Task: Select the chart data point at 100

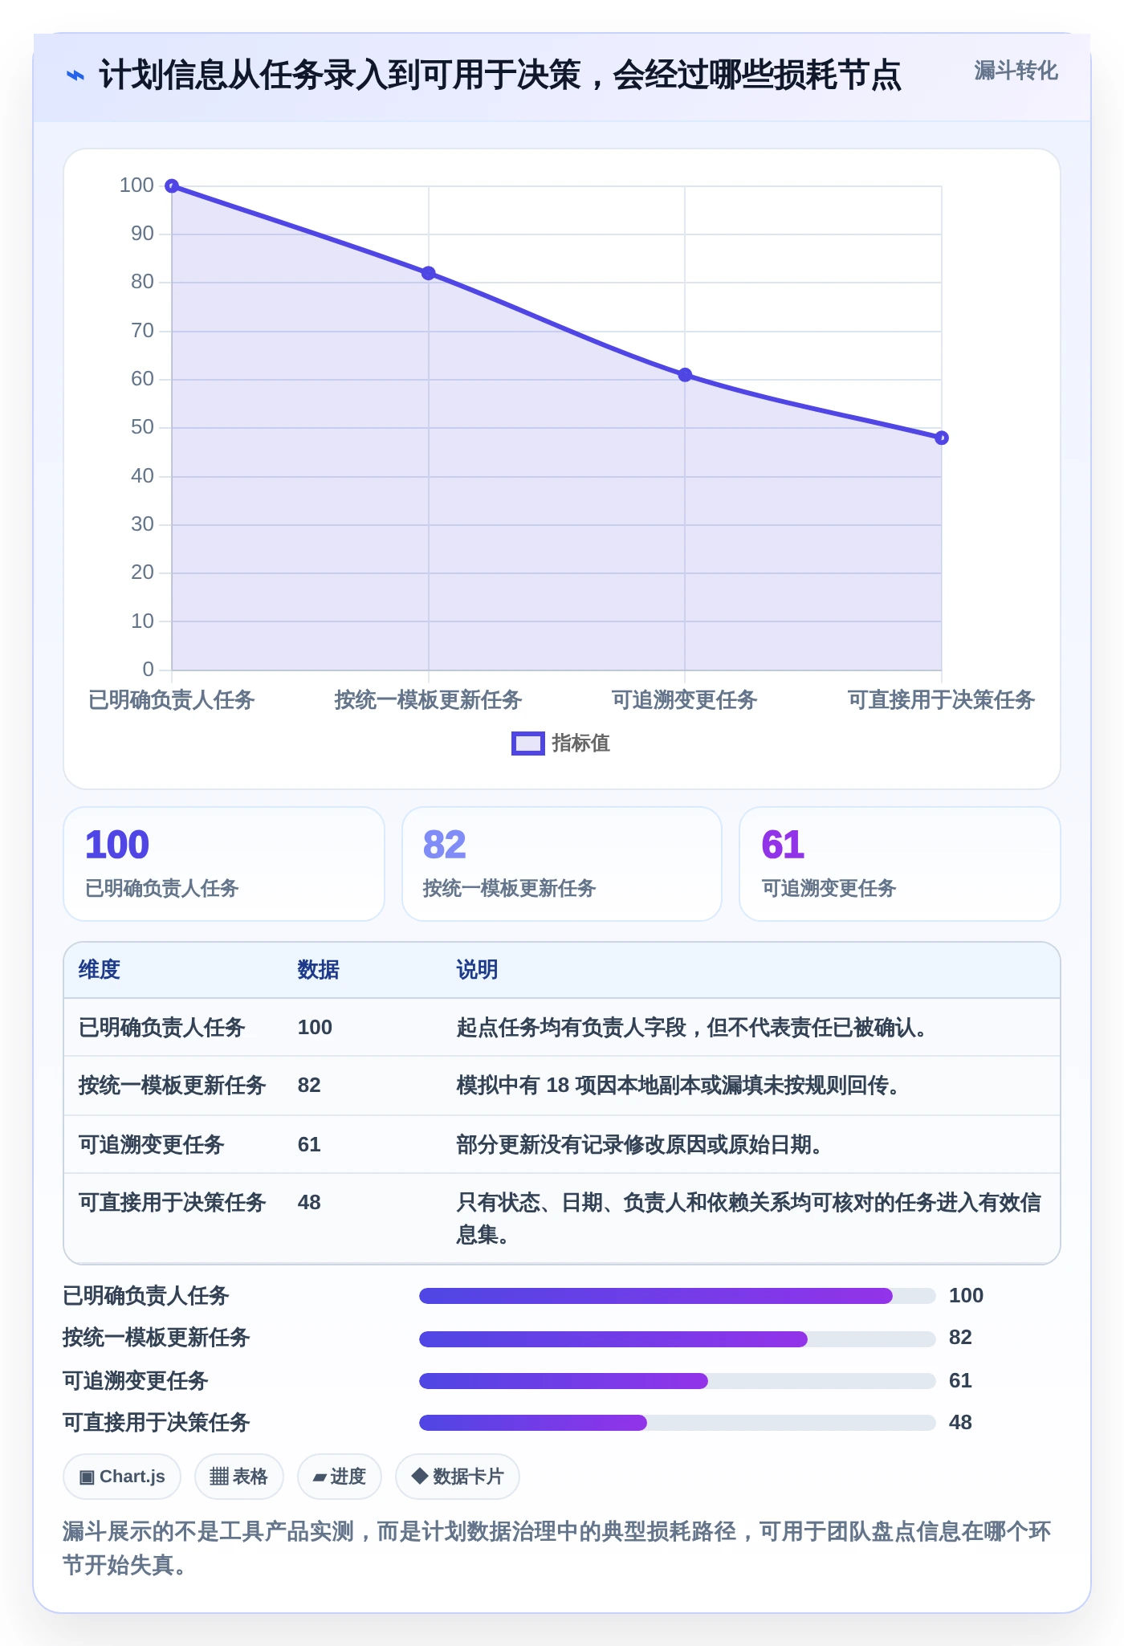Action: pos(172,186)
